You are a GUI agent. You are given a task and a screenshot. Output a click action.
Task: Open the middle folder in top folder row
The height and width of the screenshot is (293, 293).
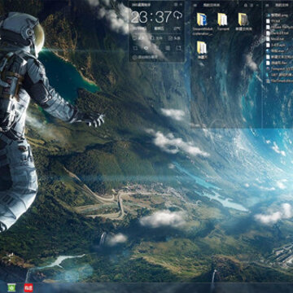[222, 20]
